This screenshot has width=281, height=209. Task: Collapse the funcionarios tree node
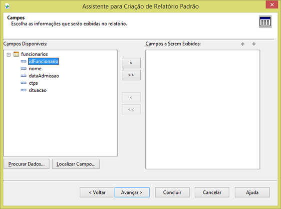coord(9,55)
